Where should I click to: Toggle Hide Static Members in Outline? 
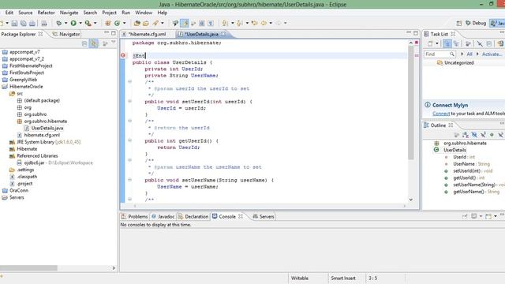point(483,135)
